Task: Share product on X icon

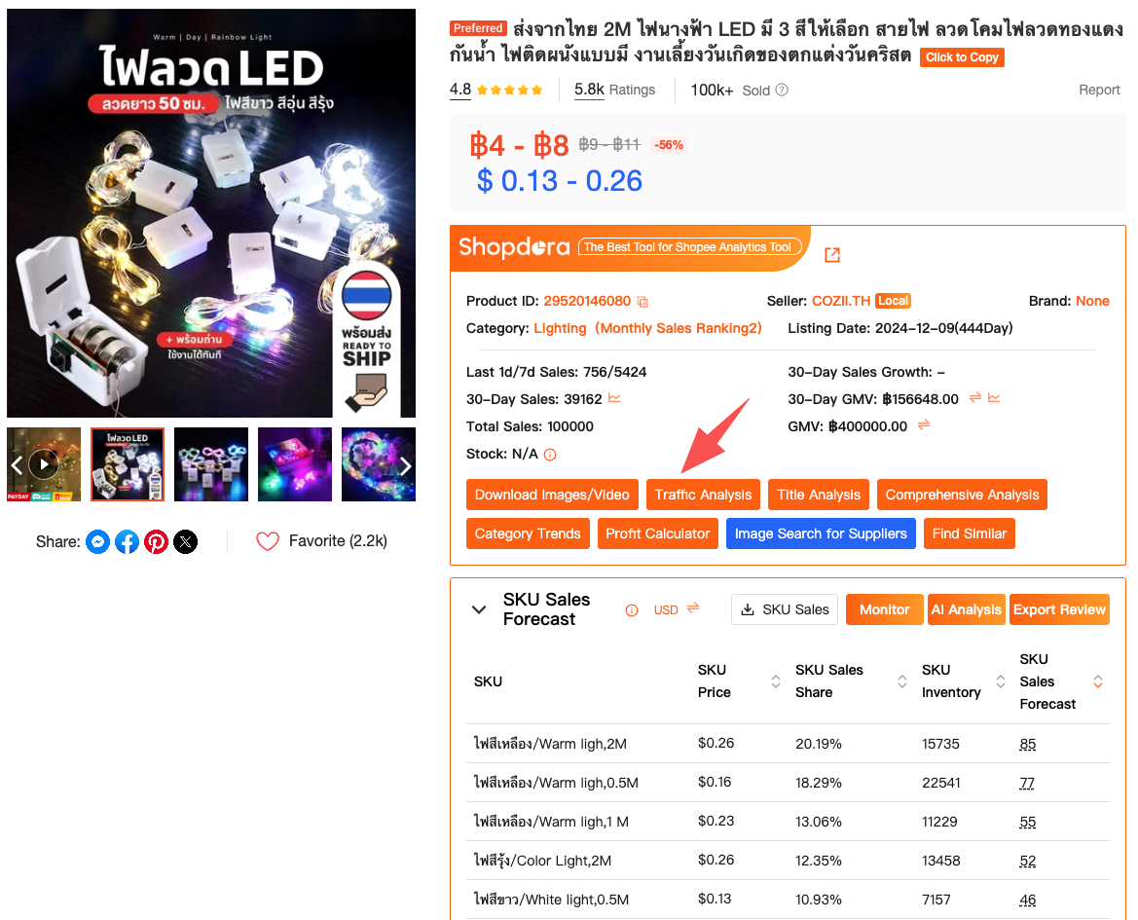Action: (x=185, y=541)
